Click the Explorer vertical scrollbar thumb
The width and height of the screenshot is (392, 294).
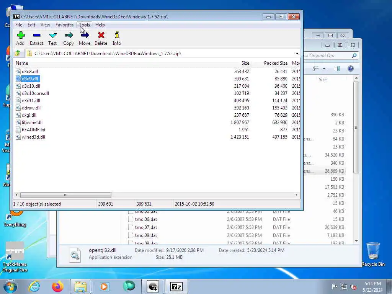356,127
